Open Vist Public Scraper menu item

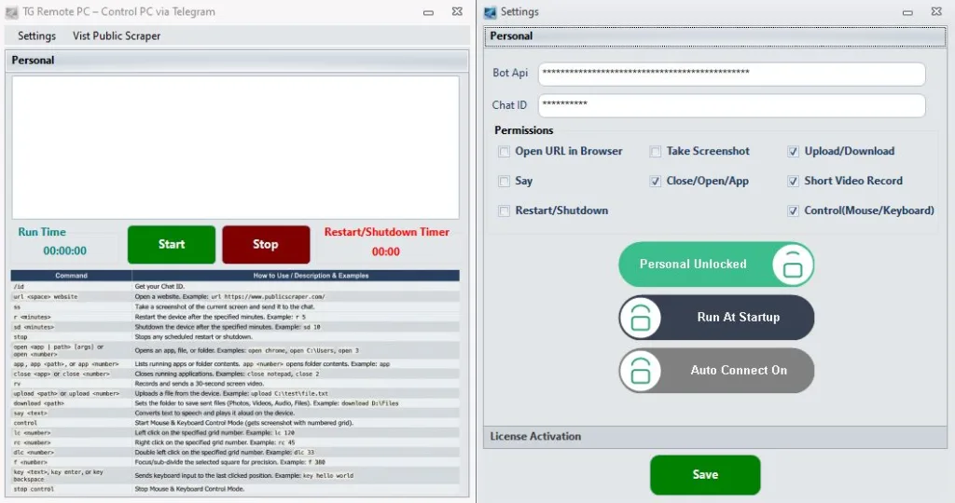(117, 36)
